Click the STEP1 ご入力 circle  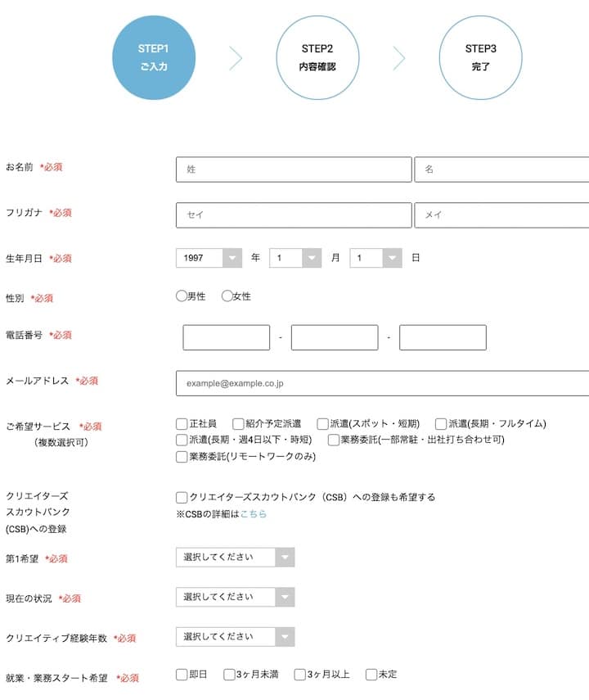point(153,57)
